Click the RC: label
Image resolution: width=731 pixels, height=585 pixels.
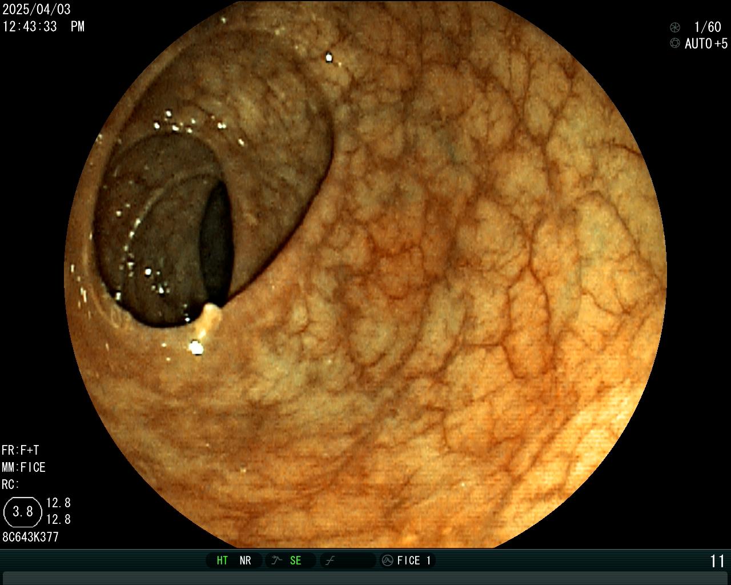click(10, 484)
